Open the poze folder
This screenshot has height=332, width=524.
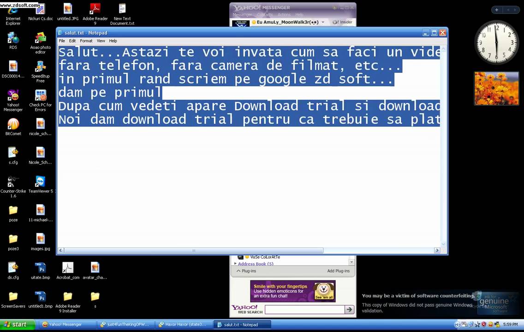13,213
